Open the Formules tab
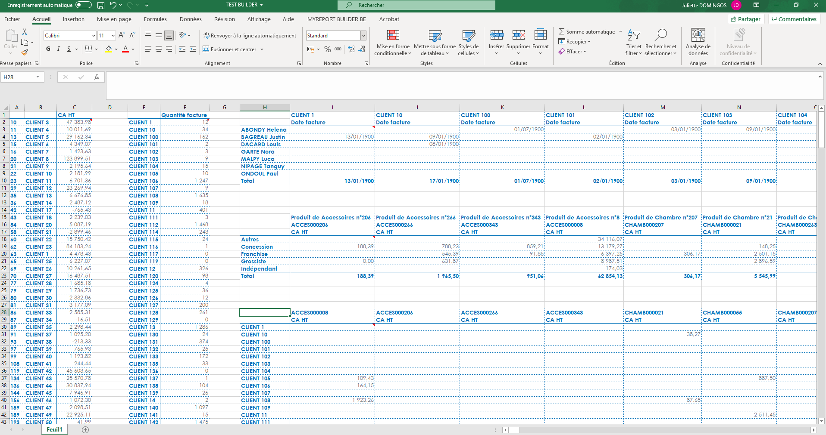826x435 pixels. [x=155, y=19]
